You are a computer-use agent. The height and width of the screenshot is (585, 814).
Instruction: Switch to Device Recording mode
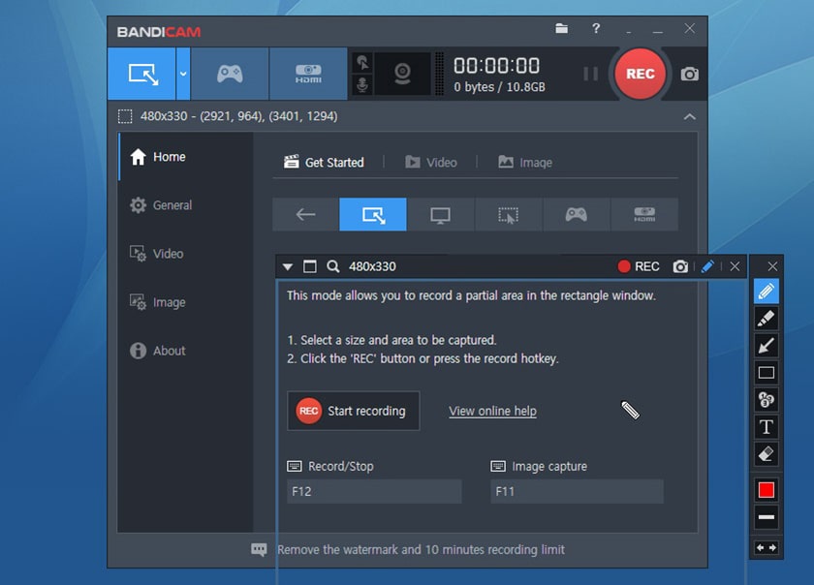(308, 74)
